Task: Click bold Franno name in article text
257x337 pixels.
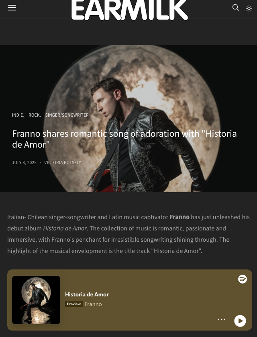Action: [x=179, y=217]
